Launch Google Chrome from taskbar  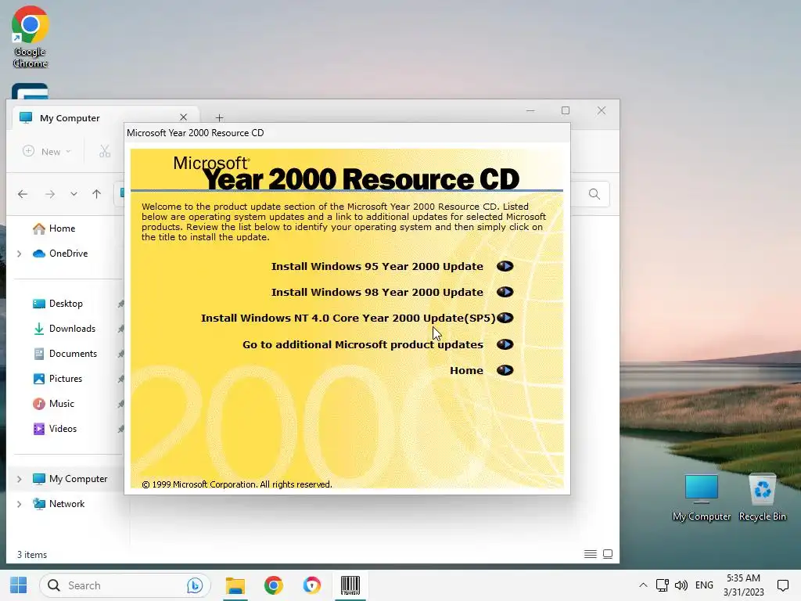[273, 585]
